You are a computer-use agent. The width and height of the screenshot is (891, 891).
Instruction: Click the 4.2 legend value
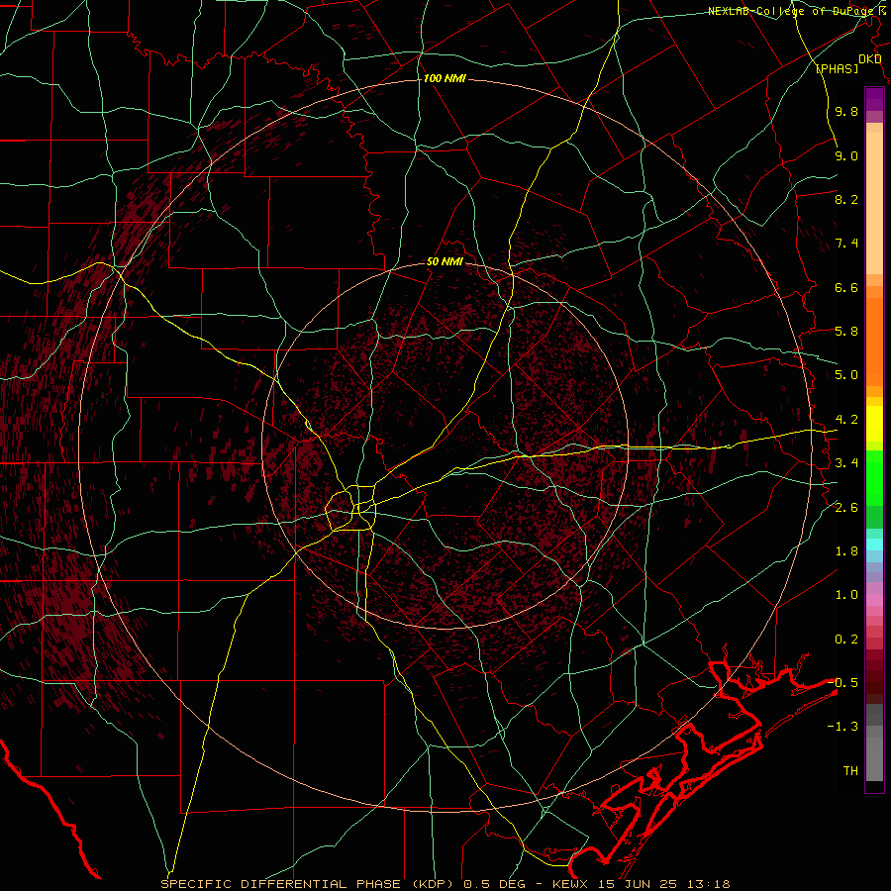click(846, 420)
